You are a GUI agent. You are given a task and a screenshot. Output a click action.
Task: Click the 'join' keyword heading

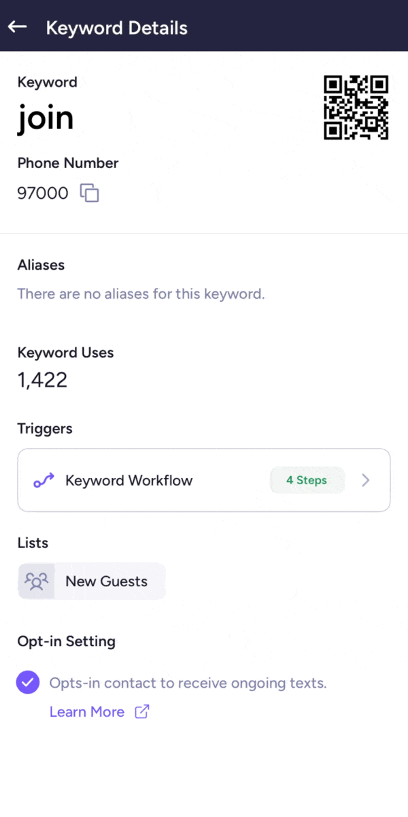tap(46, 119)
